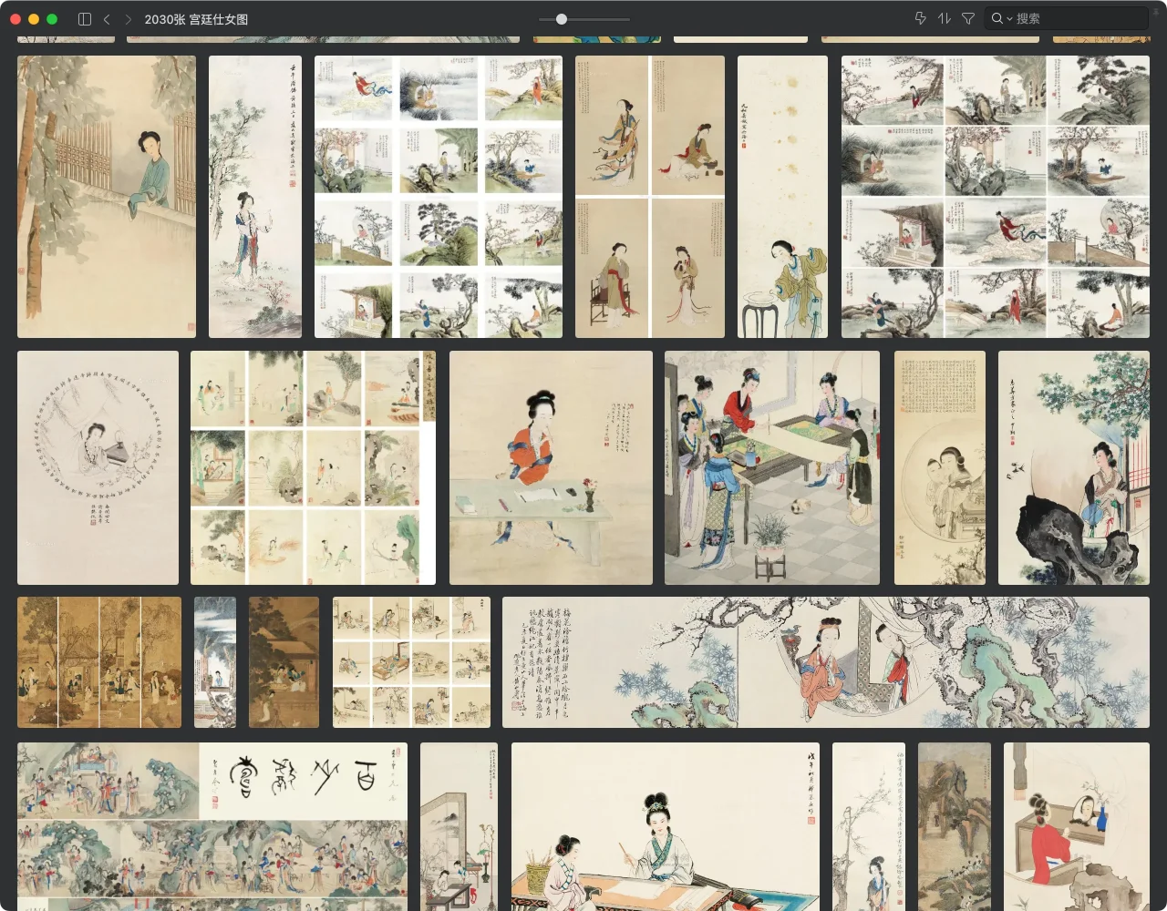Screen dimensions: 1167x911
Task: Open dark brown silk pavilion painting
Action: pyautogui.click(x=284, y=662)
